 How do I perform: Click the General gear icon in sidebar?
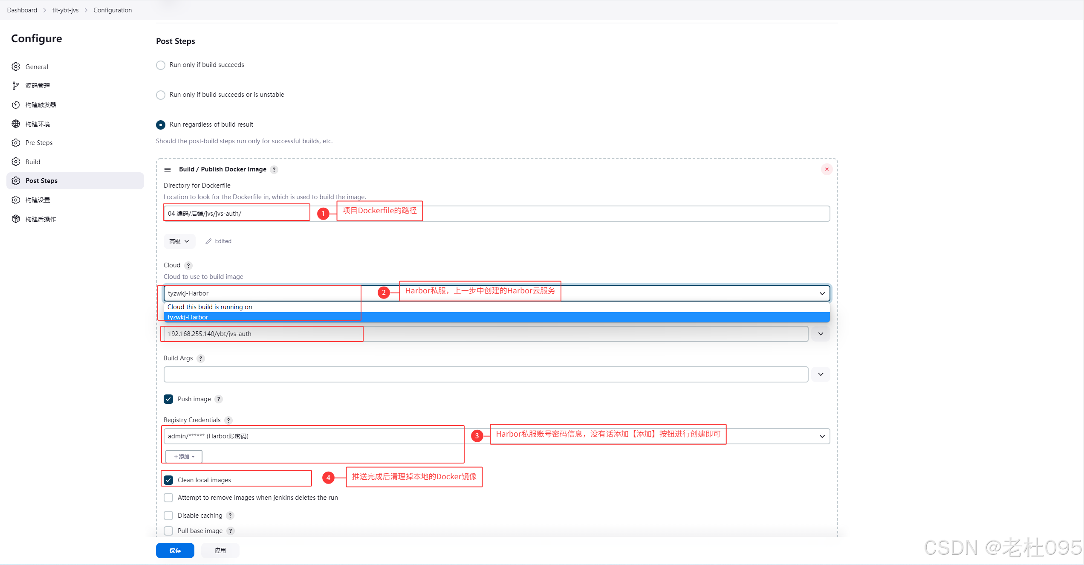(x=16, y=67)
